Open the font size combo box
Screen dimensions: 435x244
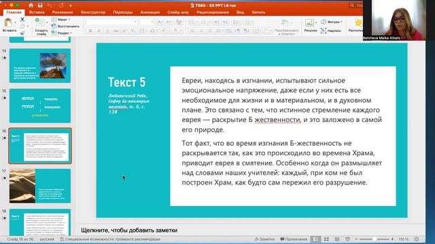[x=147, y=22]
